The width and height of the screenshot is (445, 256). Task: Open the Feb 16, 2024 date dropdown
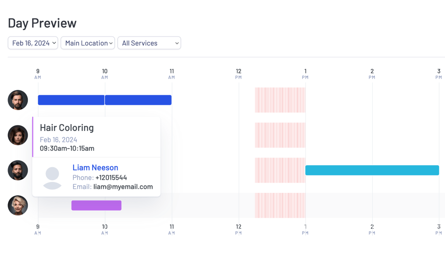click(33, 43)
